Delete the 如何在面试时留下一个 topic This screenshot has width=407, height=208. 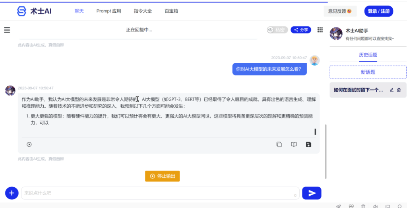pyautogui.click(x=399, y=90)
